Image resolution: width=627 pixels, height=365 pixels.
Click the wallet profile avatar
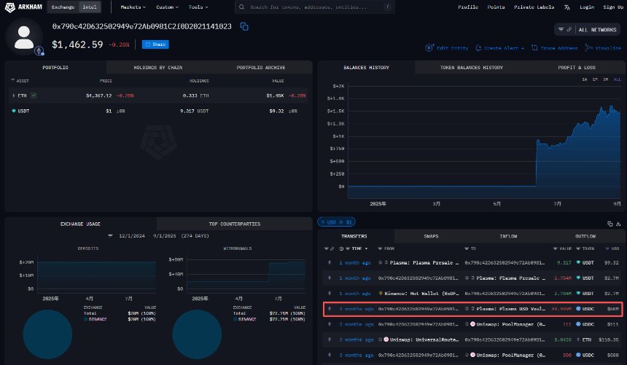[x=24, y=36]
